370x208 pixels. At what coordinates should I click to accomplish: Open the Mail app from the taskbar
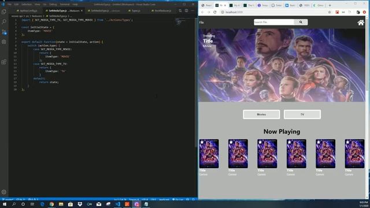[99, 204]
